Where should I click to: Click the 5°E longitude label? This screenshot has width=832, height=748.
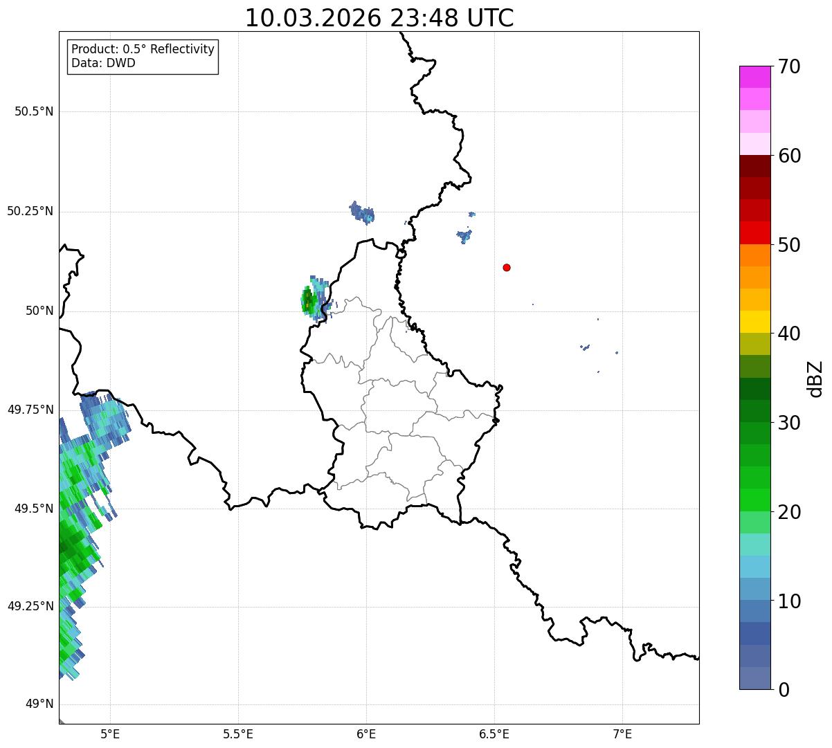click(x=110, y=734)
